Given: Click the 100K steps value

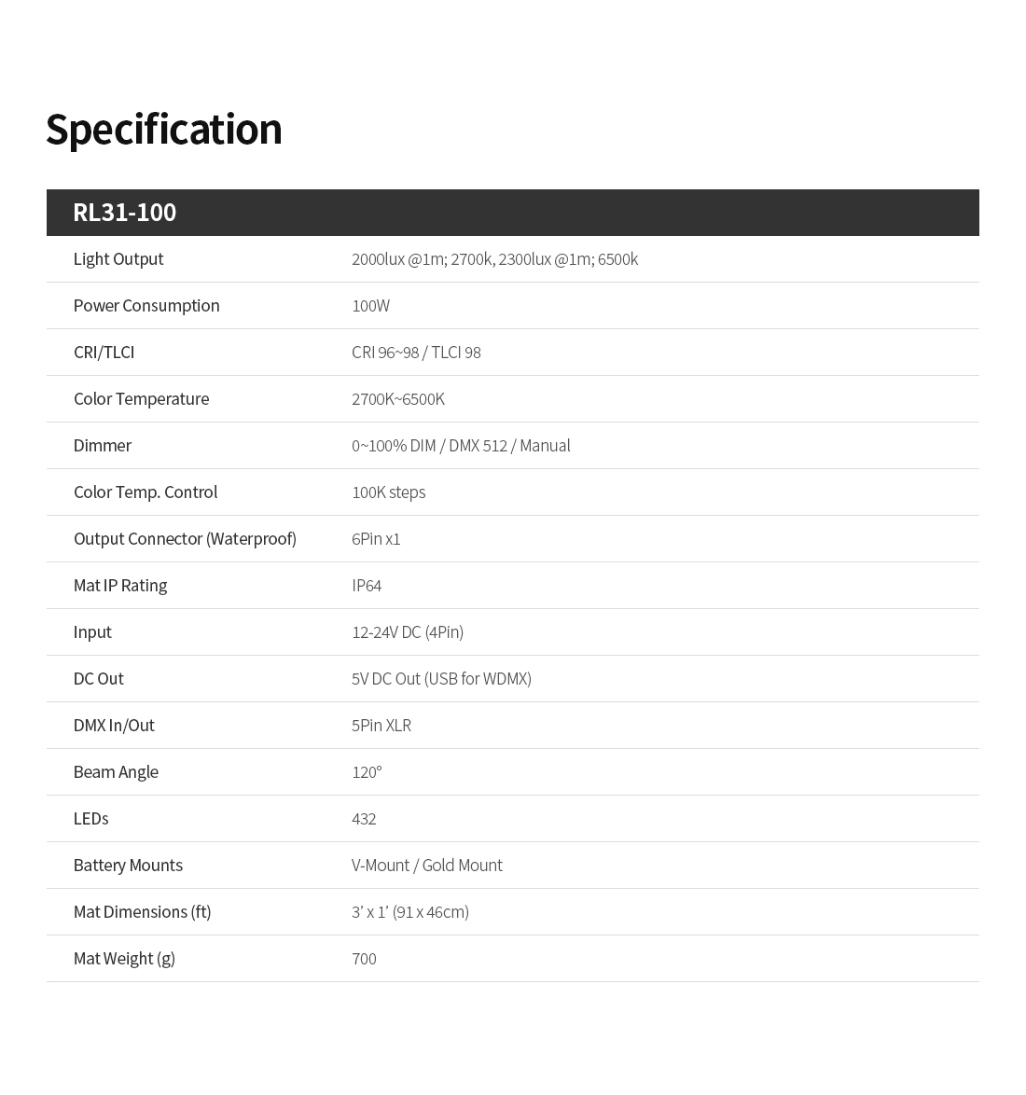Looking at the screenshot, I should click(x=388, y=492).
